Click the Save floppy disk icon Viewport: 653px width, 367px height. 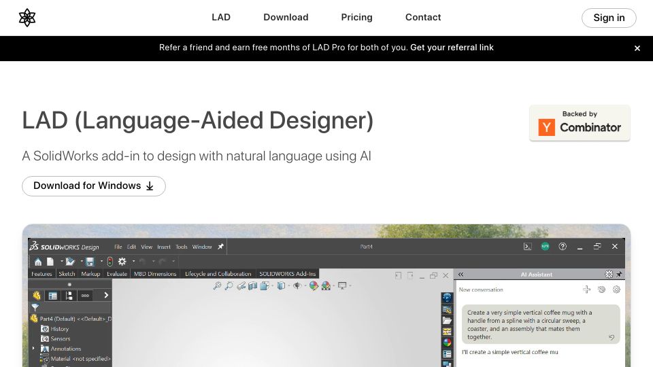coord(90,262)
